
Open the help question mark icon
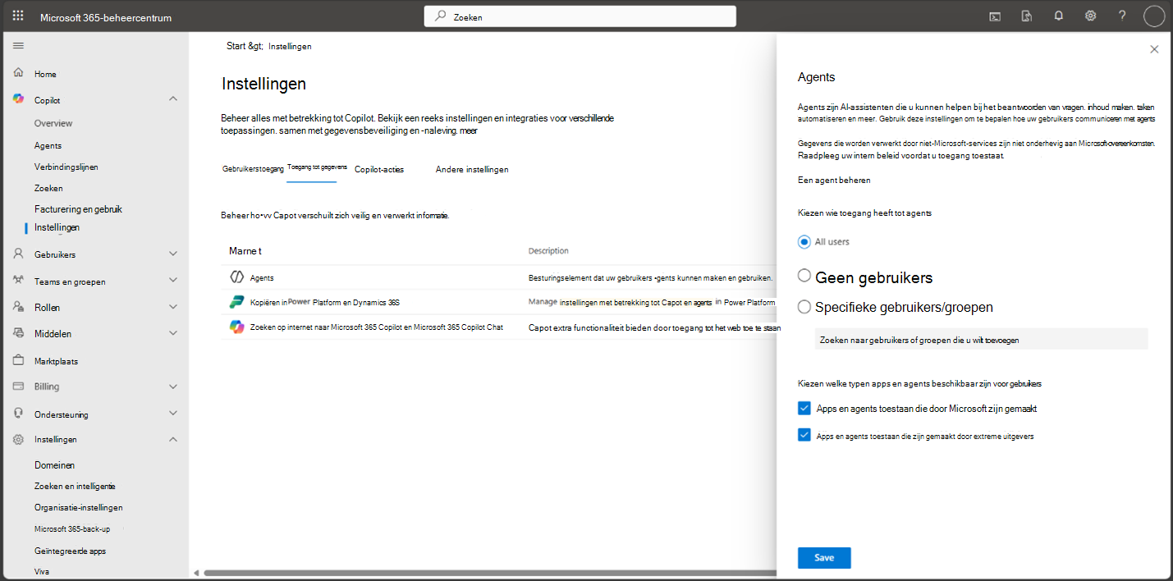[x=1122, y=16]
